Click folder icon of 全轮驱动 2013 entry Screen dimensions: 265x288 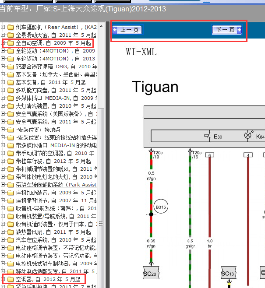pos(11,59)
